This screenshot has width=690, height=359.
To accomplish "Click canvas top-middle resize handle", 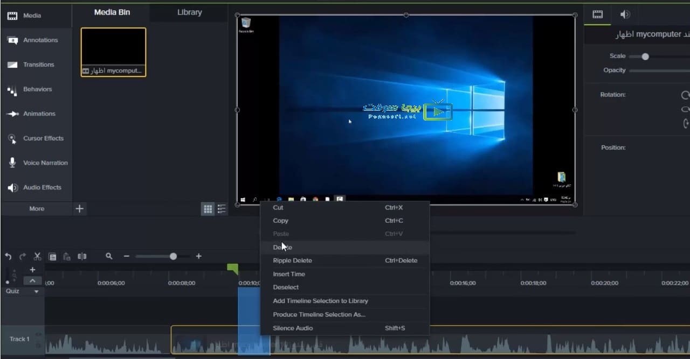I will [406, 15].
